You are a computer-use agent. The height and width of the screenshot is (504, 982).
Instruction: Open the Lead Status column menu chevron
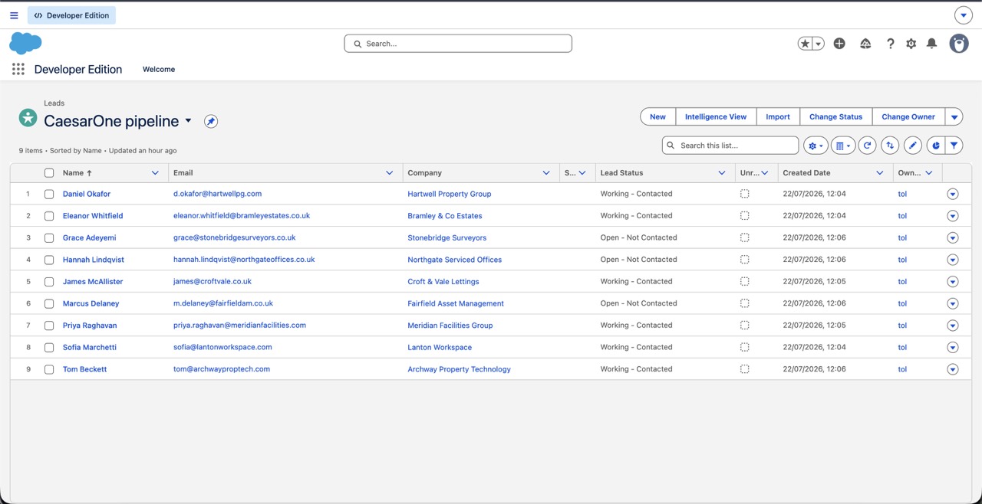722,173
